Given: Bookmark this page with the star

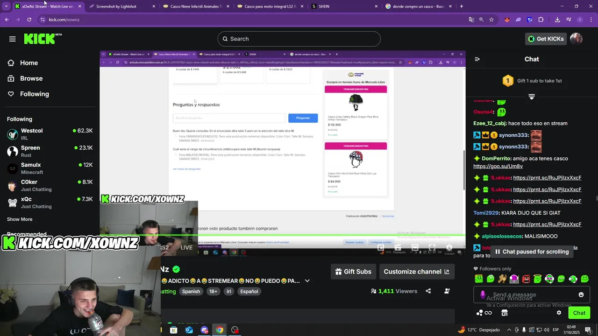Looking at the screenshot, I should pos(491,20).
